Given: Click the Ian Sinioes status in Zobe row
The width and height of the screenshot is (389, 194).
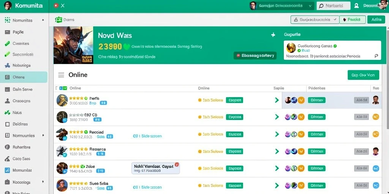Looking at the screenshot, I should point(210,168).
